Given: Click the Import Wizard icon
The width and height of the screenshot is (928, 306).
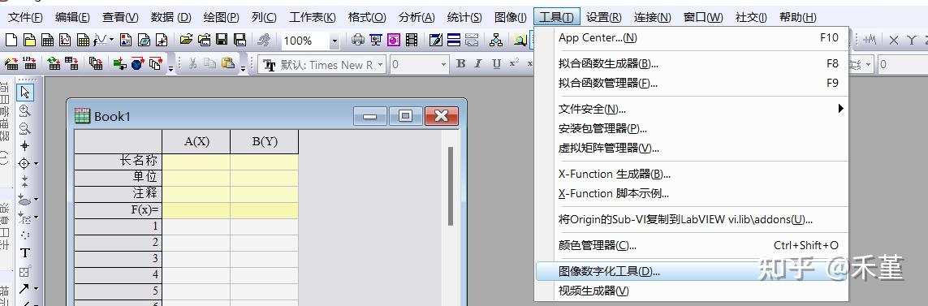Looking at the screenshot, I should coord(11,63).
